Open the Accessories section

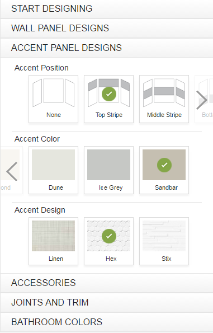[107, 283]
